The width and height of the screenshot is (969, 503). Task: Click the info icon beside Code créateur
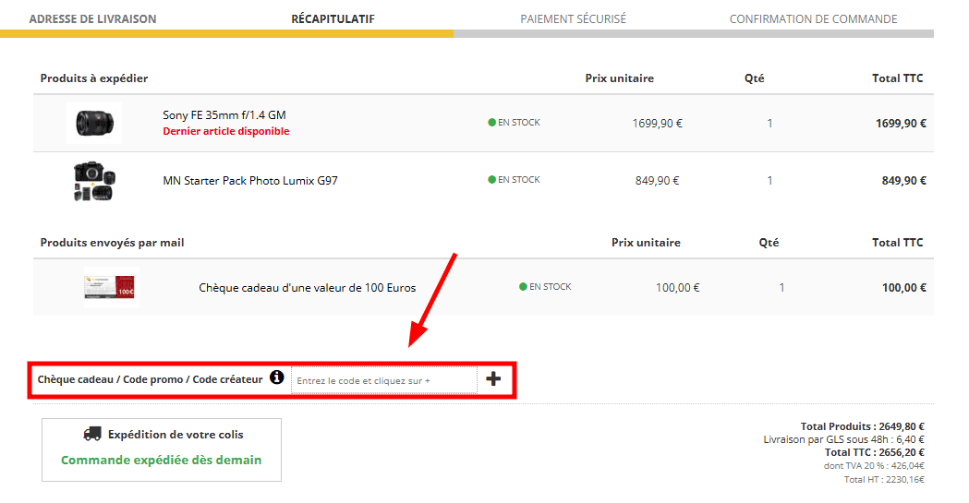276,378
